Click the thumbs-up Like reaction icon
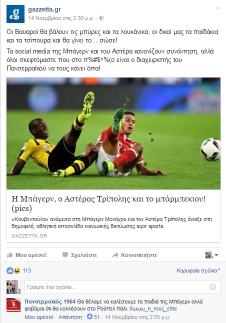Screen dimensions: 226x323 9,270
